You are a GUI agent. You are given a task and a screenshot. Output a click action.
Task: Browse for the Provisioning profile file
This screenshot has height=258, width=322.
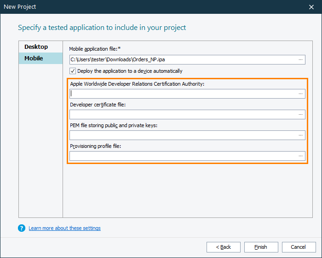click(x=301, y=156)
